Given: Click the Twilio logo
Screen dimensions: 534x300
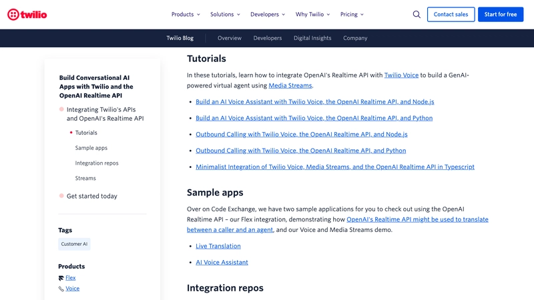Looking at the screenshot, I should click(x=27, y=14).
